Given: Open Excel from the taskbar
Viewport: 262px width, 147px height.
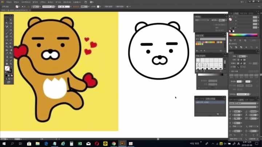Looking at the screenshot, I should (x=80, y=143).
